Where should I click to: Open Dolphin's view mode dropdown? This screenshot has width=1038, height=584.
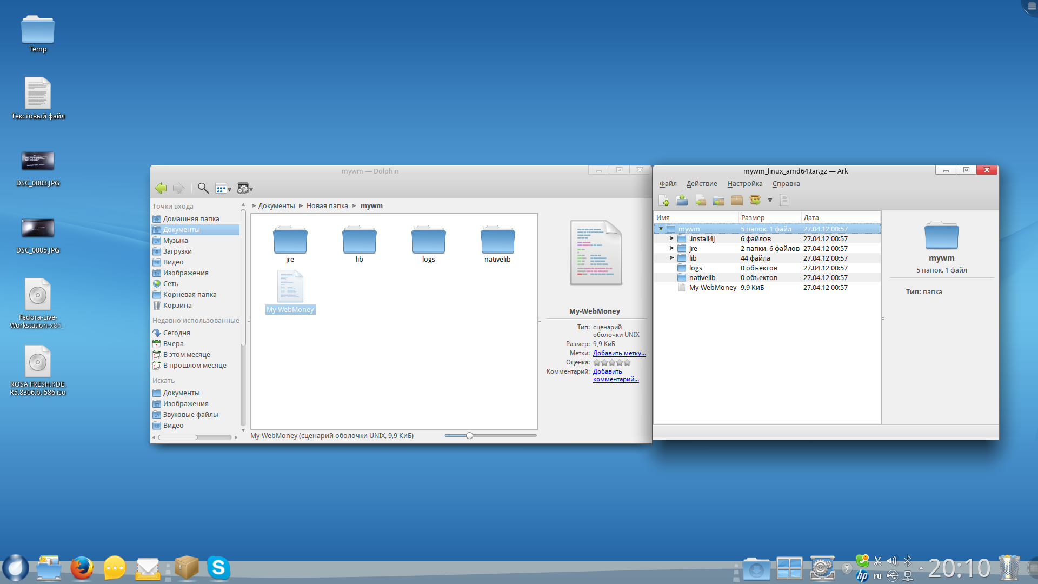[x=223, y=189]
